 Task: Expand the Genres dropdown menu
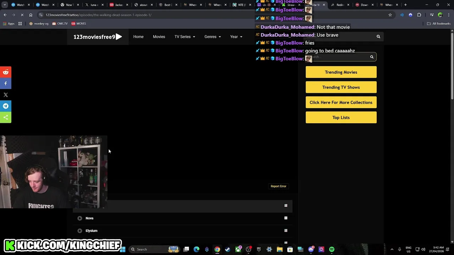coord(212,37)
